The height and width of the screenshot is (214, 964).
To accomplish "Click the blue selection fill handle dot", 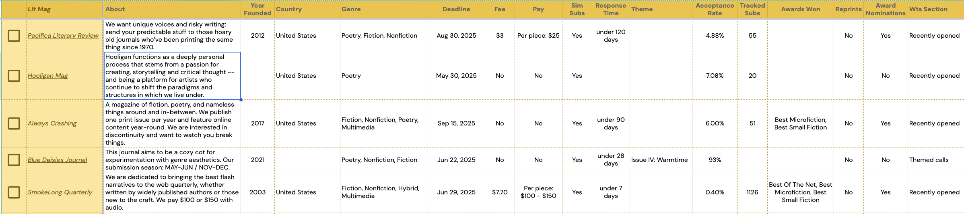I will click(241, 99).
